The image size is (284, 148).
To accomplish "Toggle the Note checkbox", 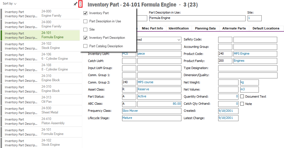I will [242, 104].
